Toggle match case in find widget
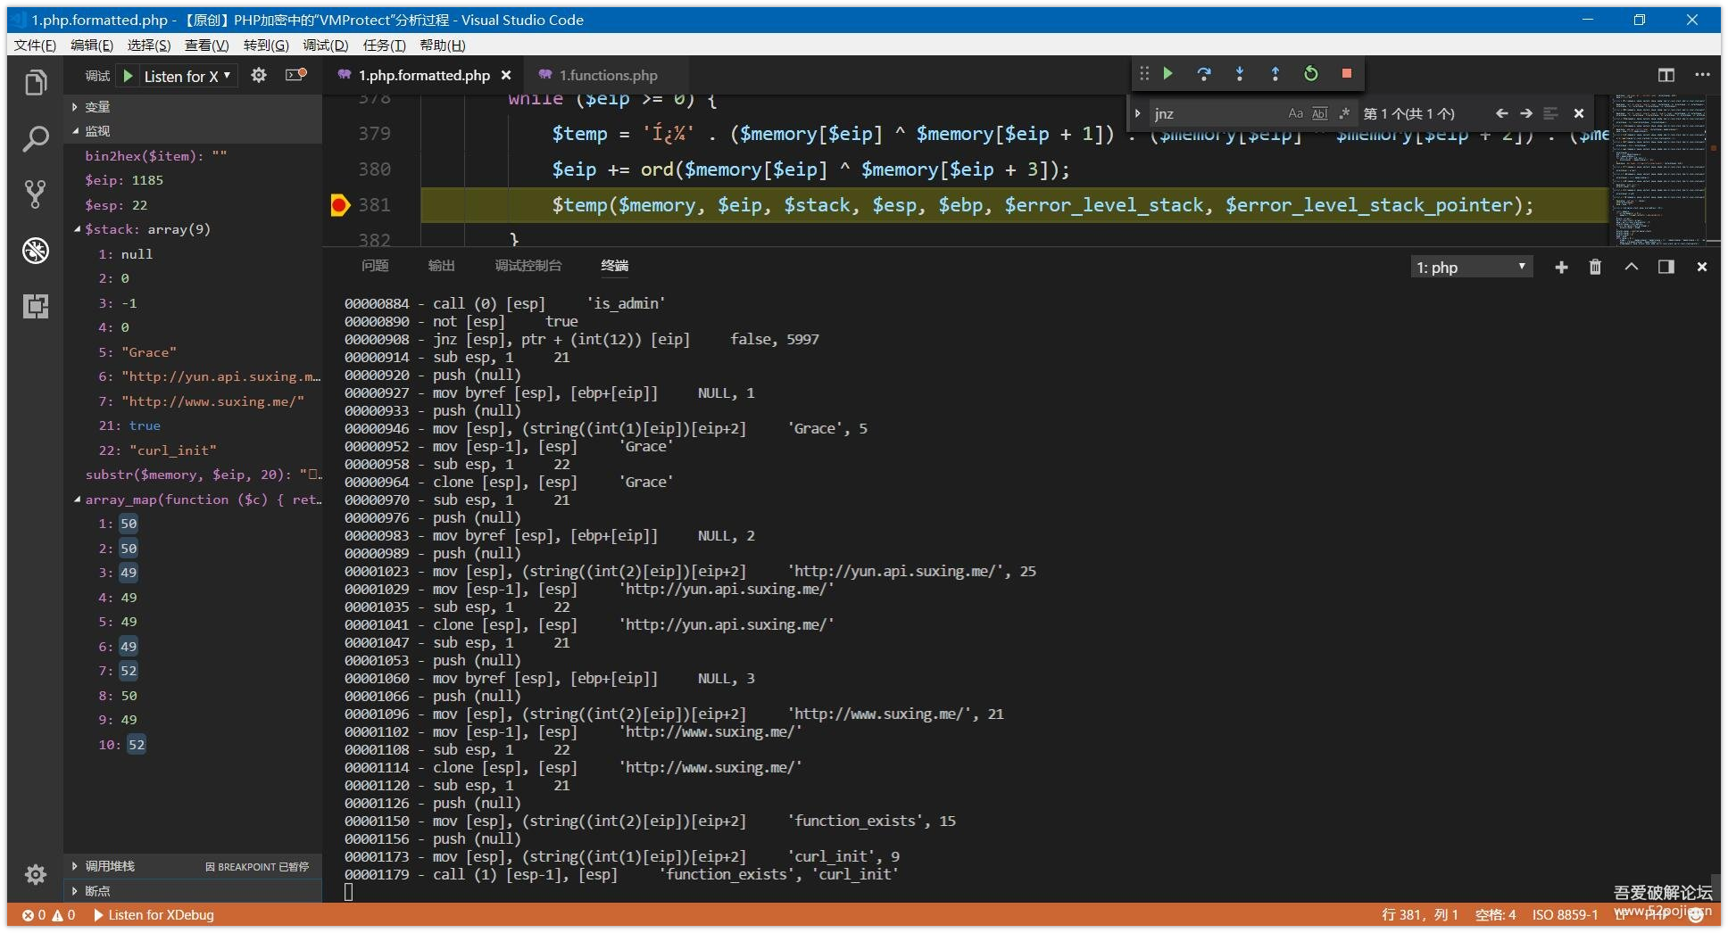Screen dimensions: 1728x933 coord(1295,113)
